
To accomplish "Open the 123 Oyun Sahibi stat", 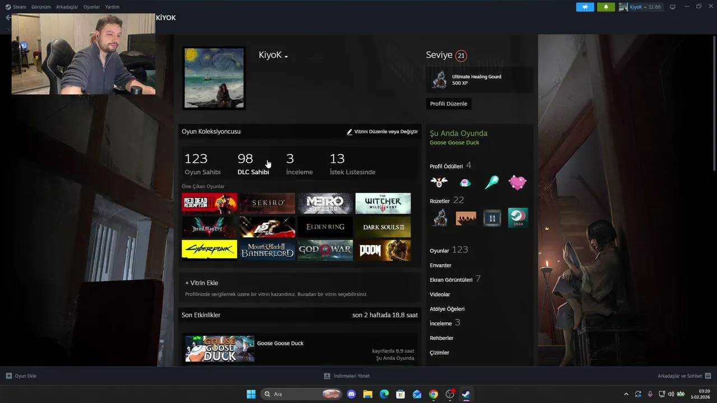I will point(203,164).
